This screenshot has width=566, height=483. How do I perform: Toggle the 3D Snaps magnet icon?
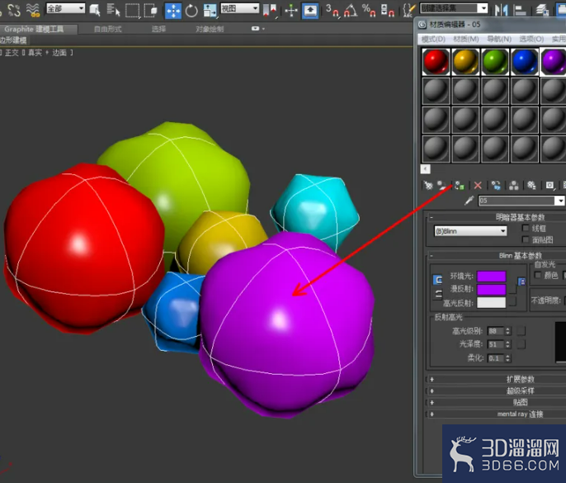point(333,10)
